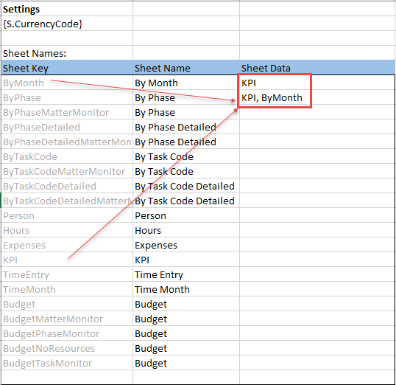Select the BudgetNoResources key cell

pos(67,348)
